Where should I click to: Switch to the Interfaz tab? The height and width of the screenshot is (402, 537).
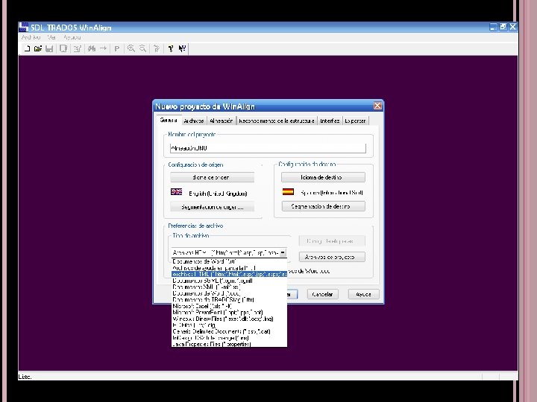(x=330, y=121)
